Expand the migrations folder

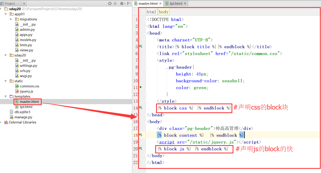[x=11, y=19]
